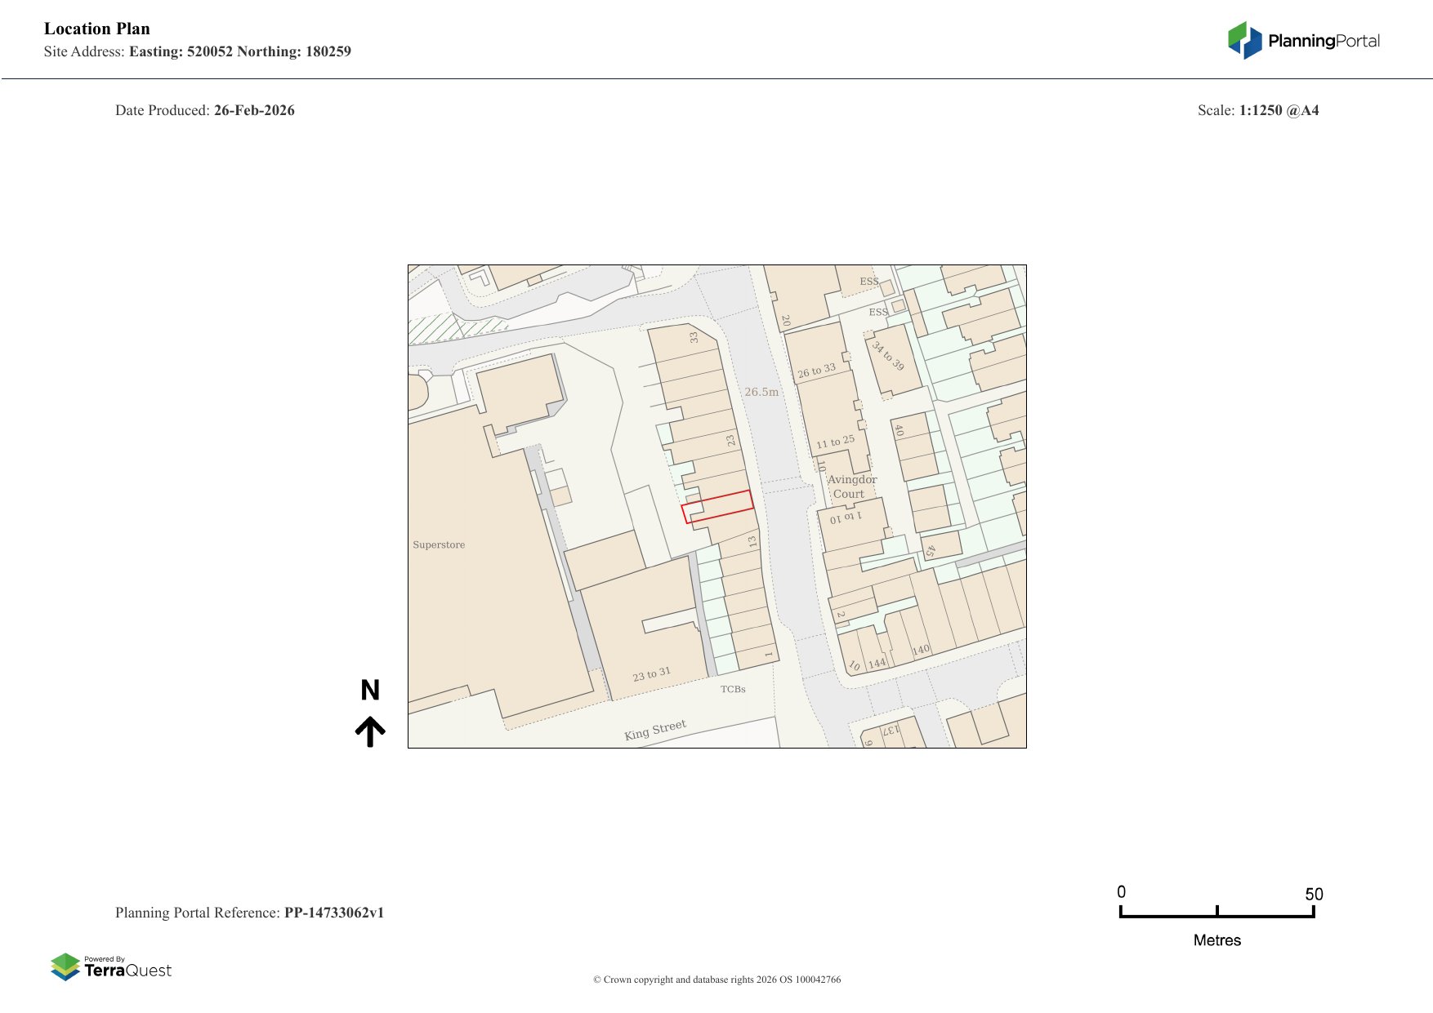Click the Location Plan heading
Image resolution: width=1433 pixels, height=1013 pixels.
[x=97, y=29]
